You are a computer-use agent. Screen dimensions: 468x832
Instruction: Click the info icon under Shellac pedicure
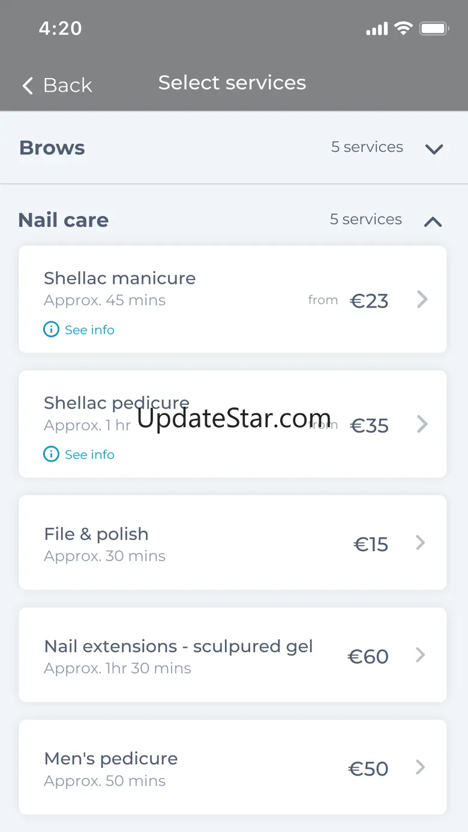[52, 454]
